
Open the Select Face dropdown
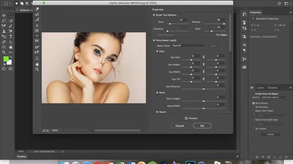[189, 46]
